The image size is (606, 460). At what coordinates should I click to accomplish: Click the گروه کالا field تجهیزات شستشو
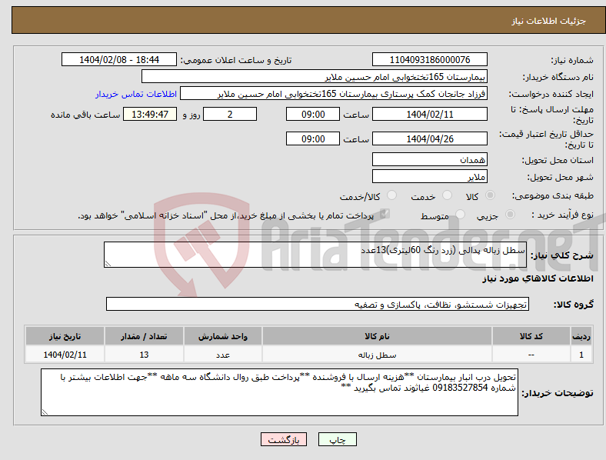(x=318, y=304)
